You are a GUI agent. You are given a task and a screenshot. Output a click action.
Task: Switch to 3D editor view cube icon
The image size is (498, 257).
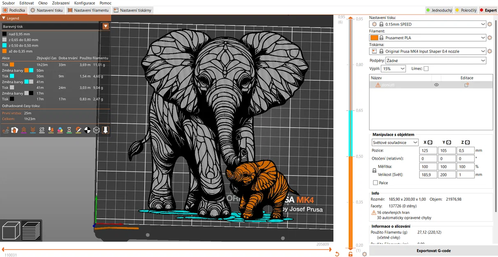pyautogui.click(x=11, y=230)
